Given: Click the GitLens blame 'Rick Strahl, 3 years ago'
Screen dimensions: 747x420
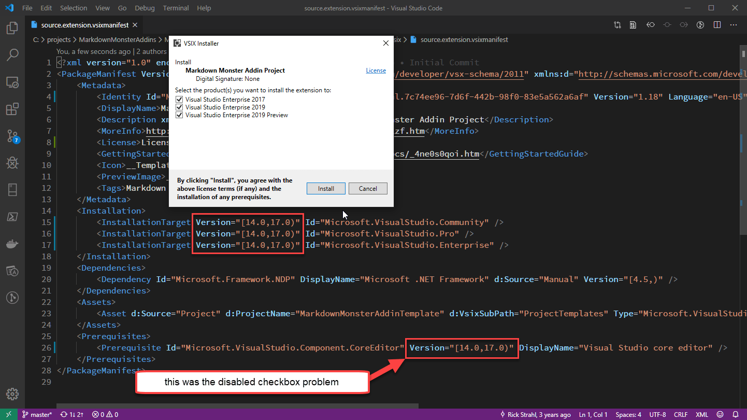Looking at the screenshot, I should tap(535, 414).
